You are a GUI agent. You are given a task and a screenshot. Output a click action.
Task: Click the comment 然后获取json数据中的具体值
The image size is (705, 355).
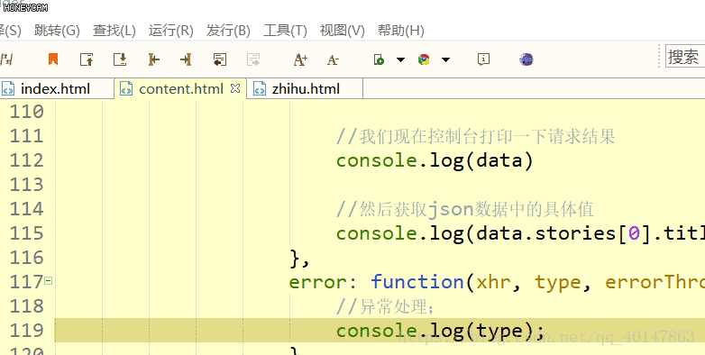(465, 209)
